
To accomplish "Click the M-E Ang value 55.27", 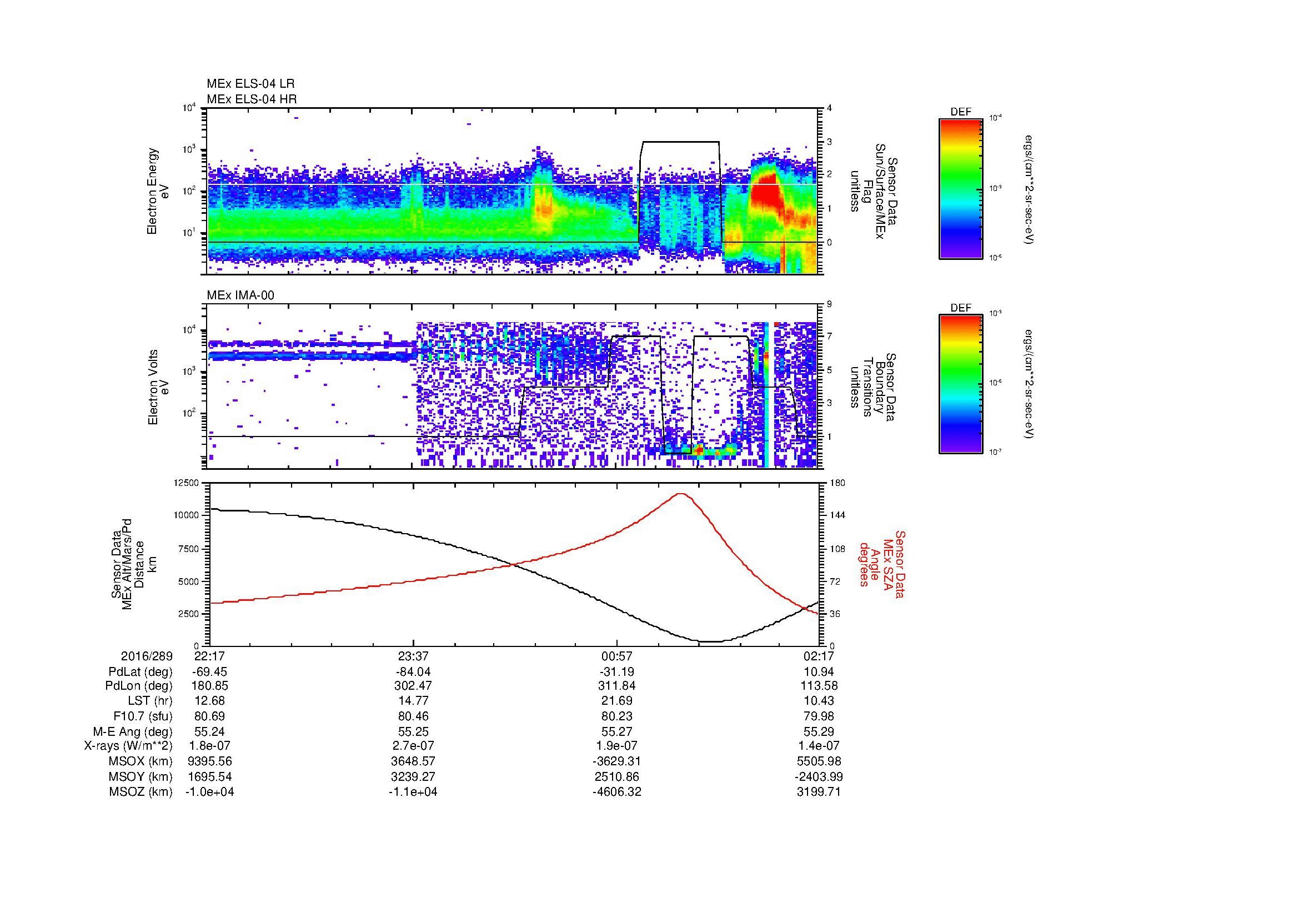I will coord(616,731).
